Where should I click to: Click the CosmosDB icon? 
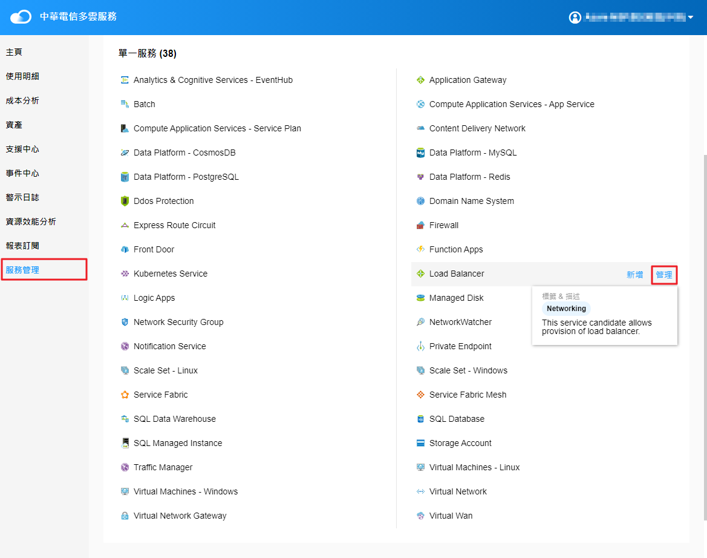coord(125,153)
